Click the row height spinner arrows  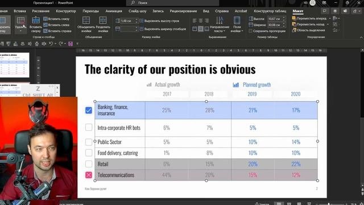click(136, 21)
